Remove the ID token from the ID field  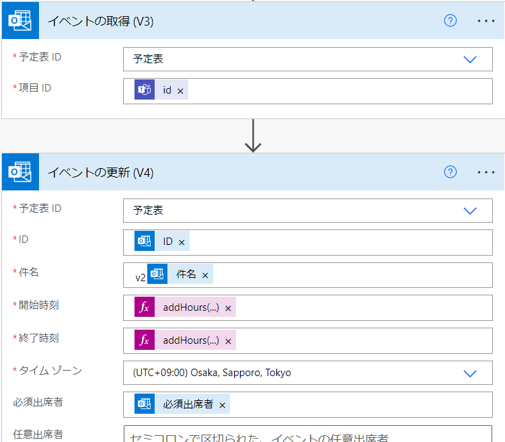coord(182,243)
